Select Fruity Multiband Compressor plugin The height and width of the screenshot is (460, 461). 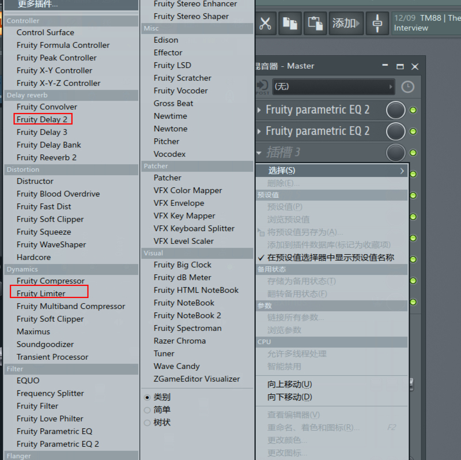71,306
